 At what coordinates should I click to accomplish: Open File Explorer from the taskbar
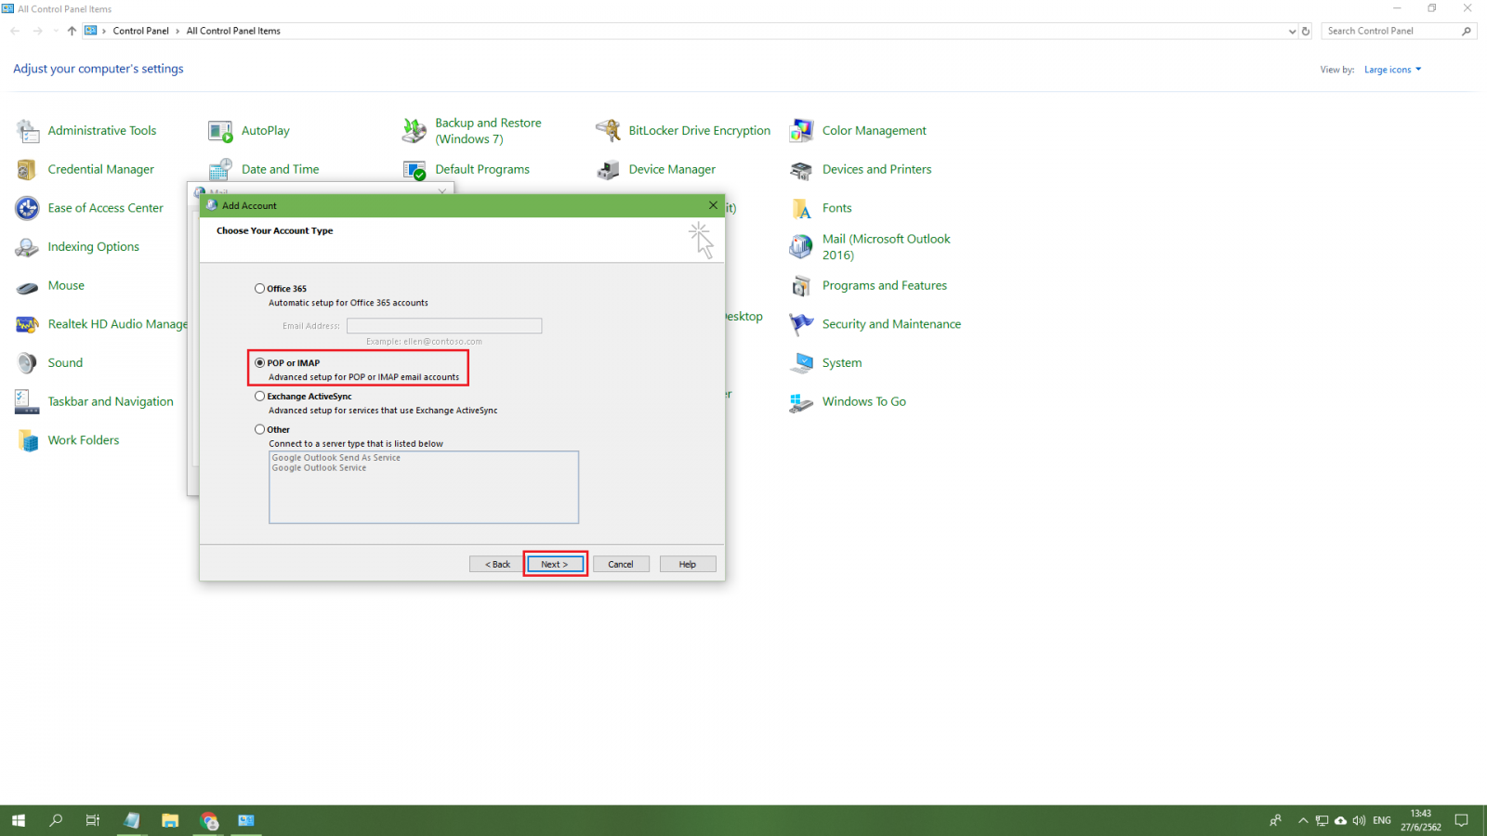pyautogui.click(x=170, y=820)
